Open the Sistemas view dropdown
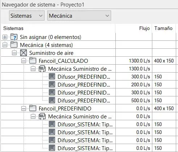 (x=27, y=16)
